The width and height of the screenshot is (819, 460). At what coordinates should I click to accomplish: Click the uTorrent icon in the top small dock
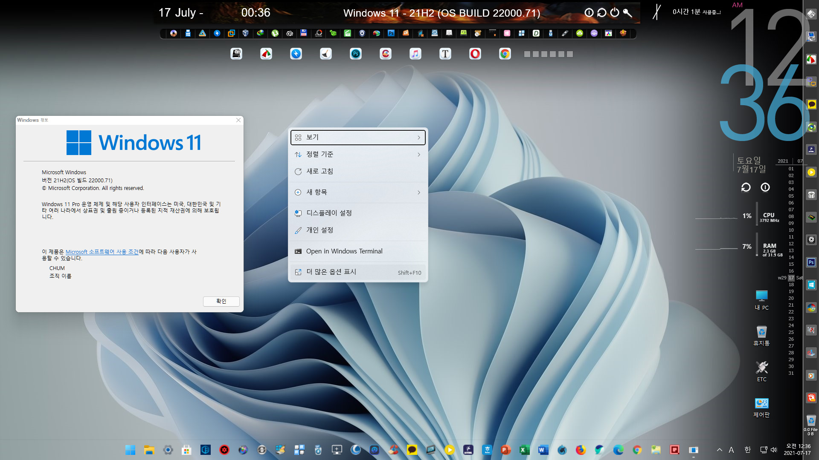(275, 33)
